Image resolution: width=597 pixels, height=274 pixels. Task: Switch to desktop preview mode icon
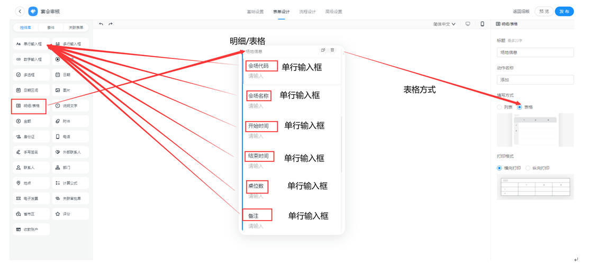(468, 24)
